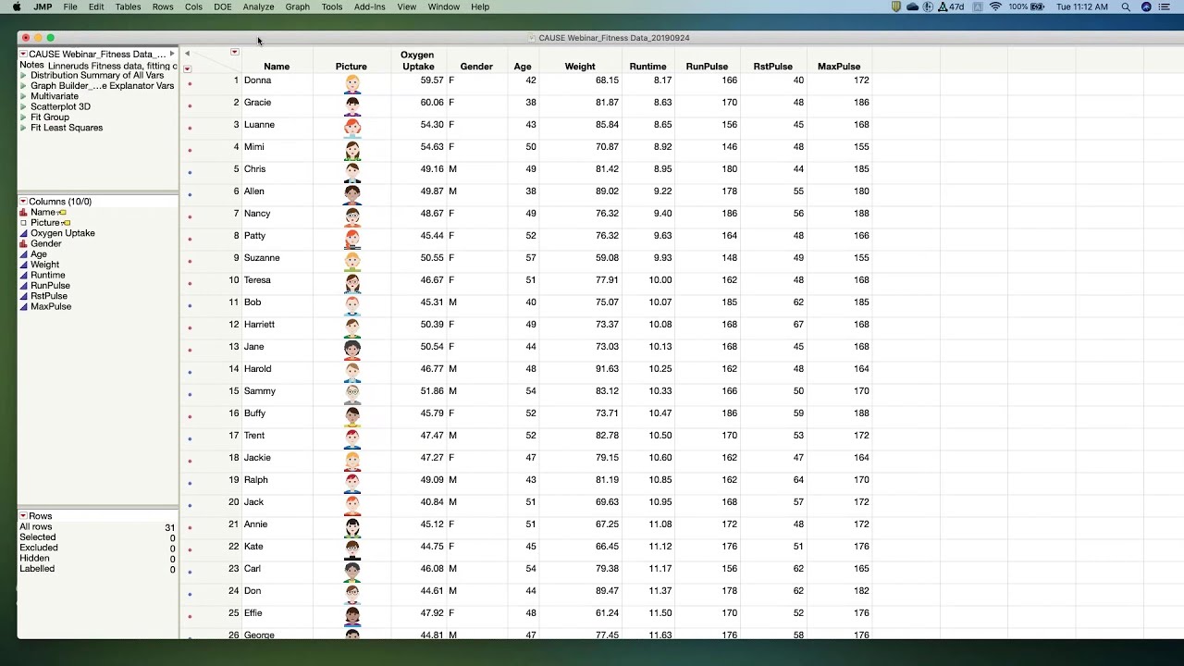Open the Analyze menu

(x=258, y=6)
